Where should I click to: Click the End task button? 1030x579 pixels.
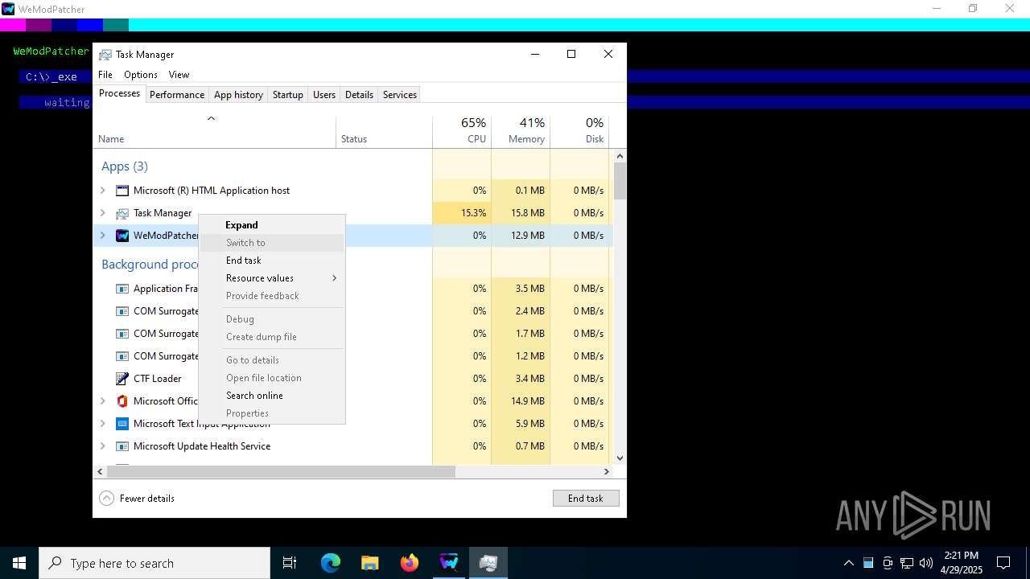(586, 499)
